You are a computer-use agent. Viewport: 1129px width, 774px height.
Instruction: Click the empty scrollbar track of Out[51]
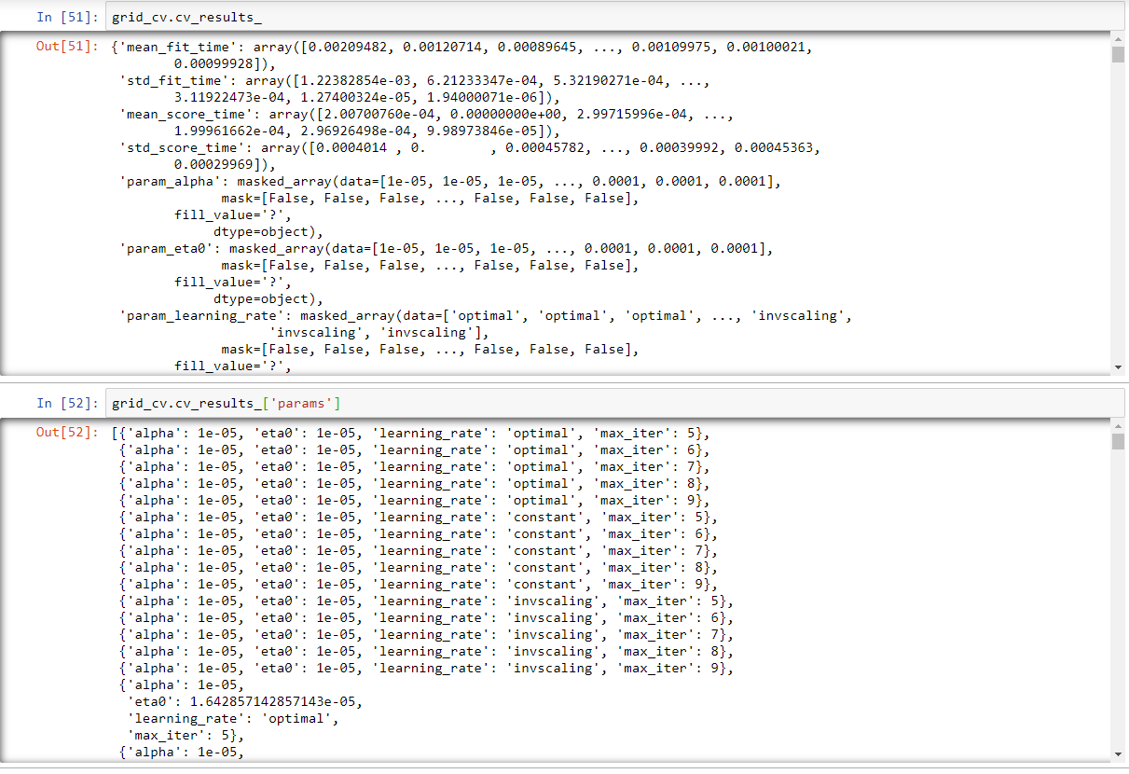pyautogui.click(x=1119, y=214)
